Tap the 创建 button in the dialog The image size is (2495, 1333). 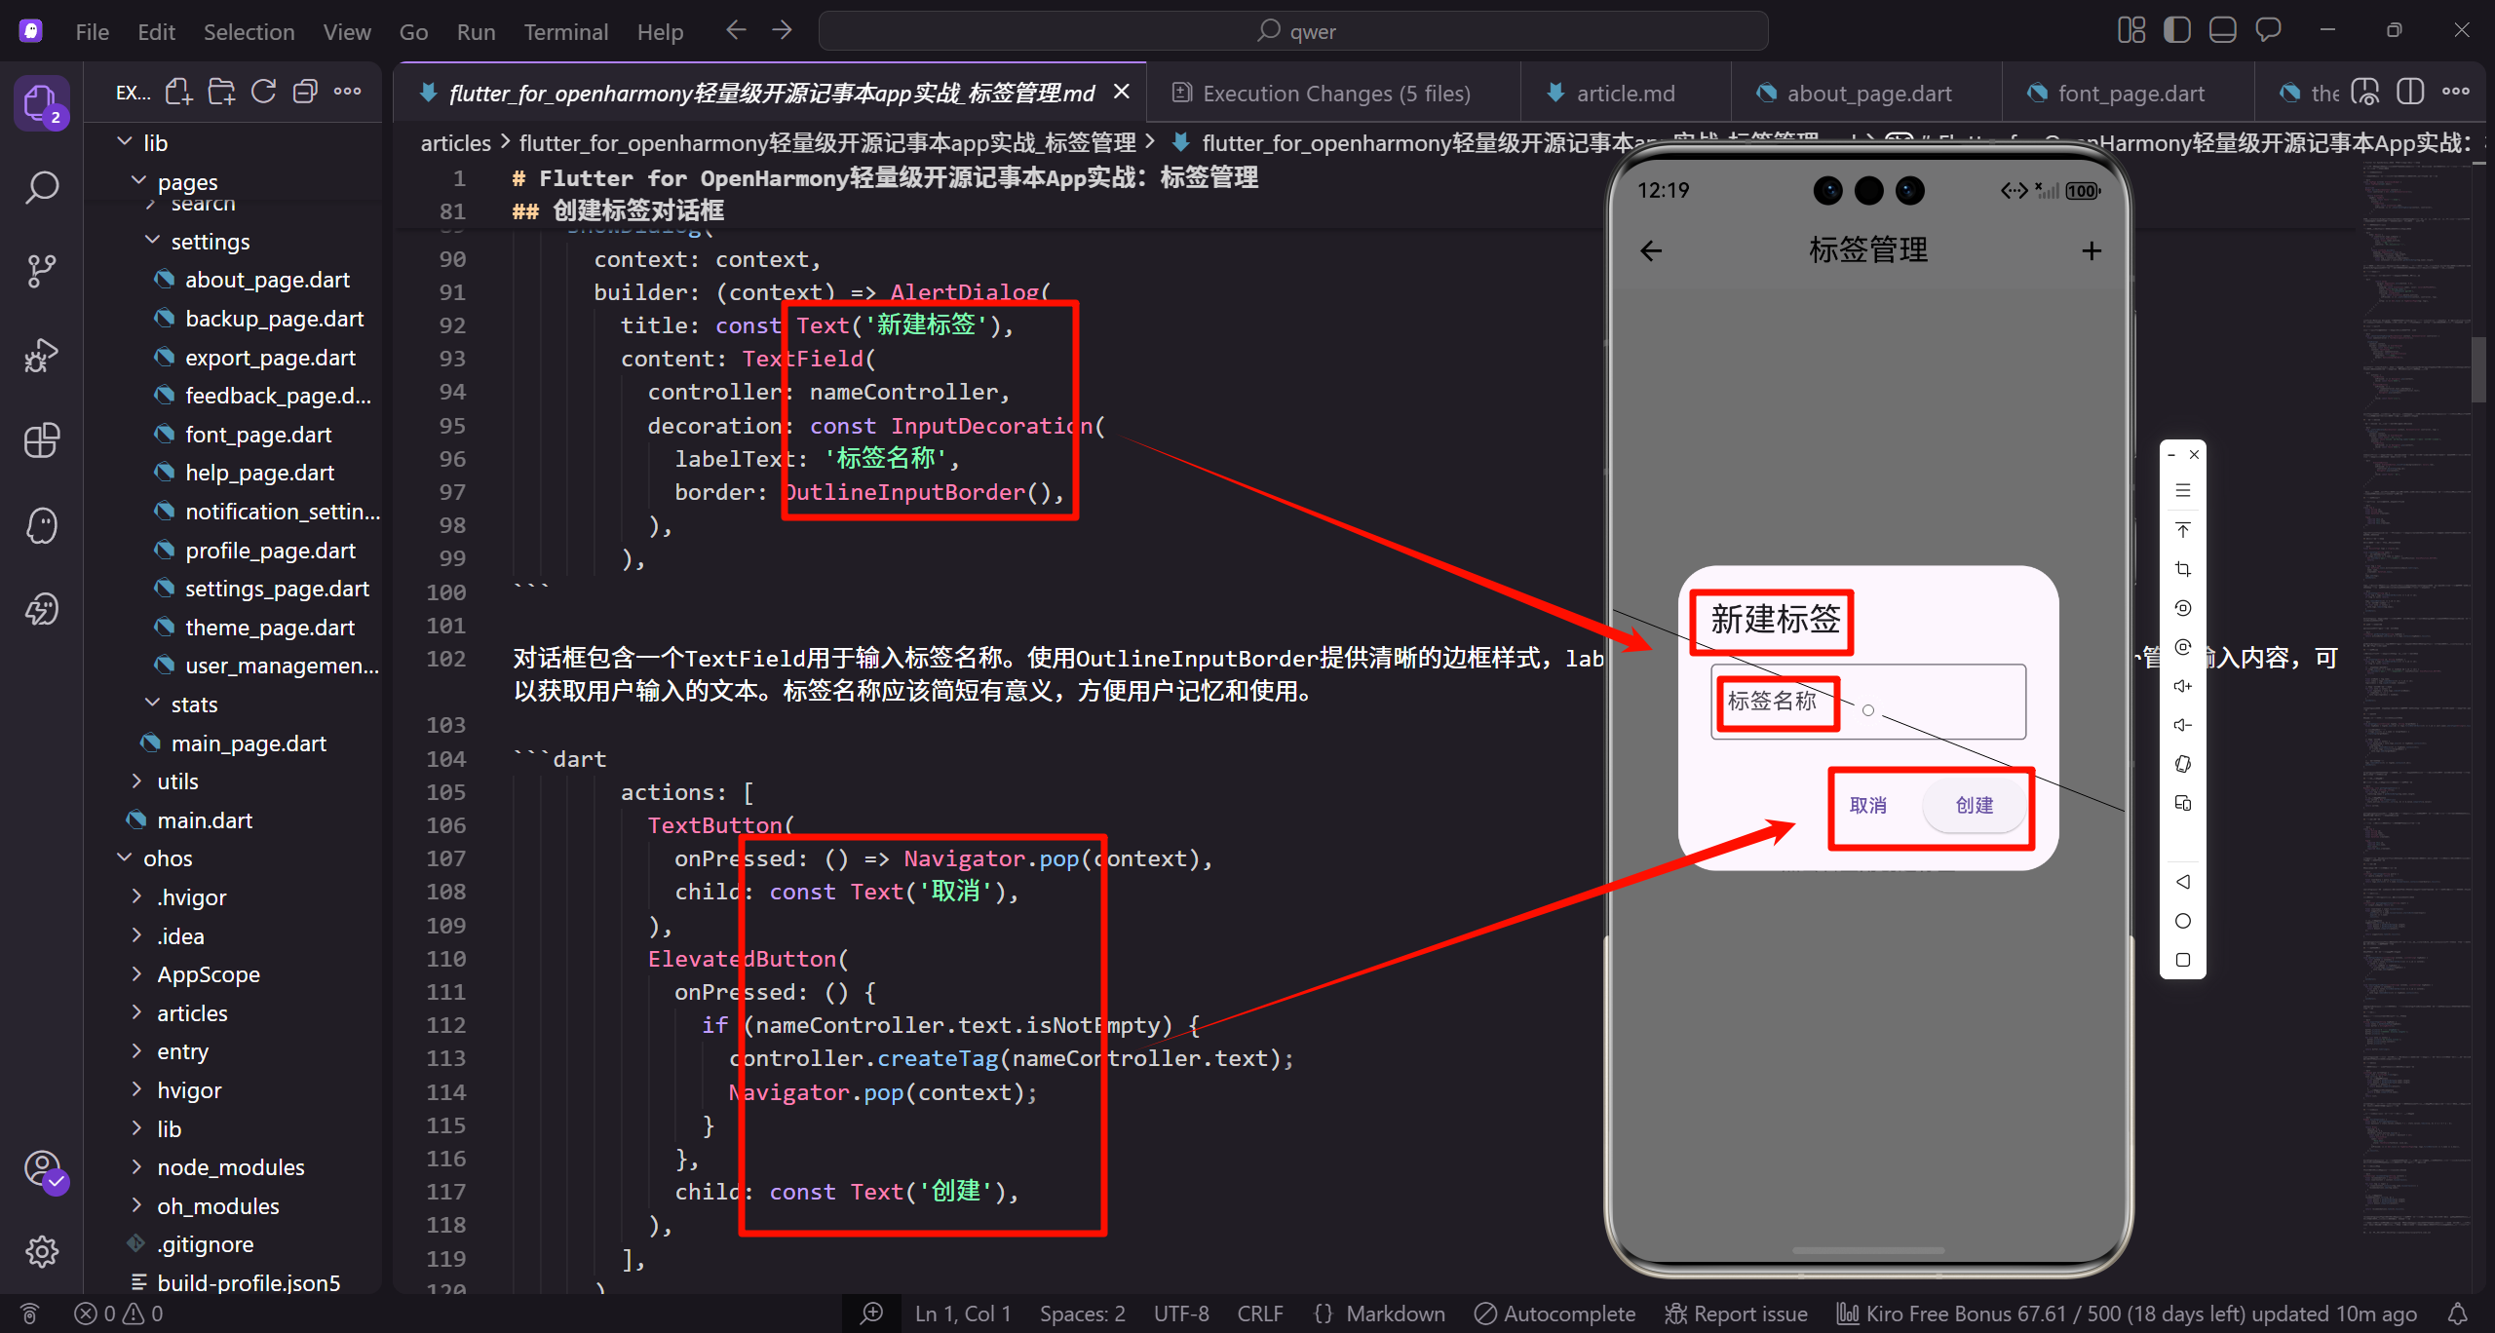coord(1975,806)
